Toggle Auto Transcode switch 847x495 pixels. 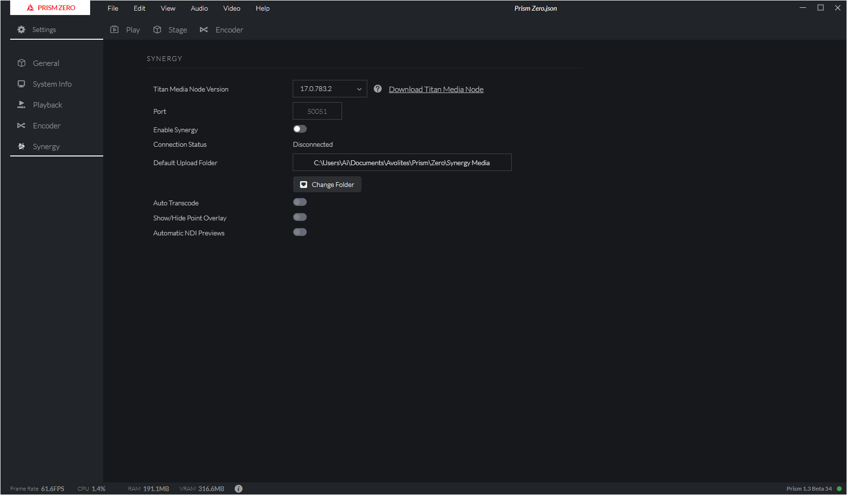[300, 202]
